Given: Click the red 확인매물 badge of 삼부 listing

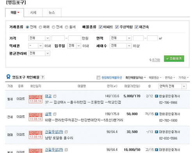Looking at the screenshot, I should tap(35, 117).
